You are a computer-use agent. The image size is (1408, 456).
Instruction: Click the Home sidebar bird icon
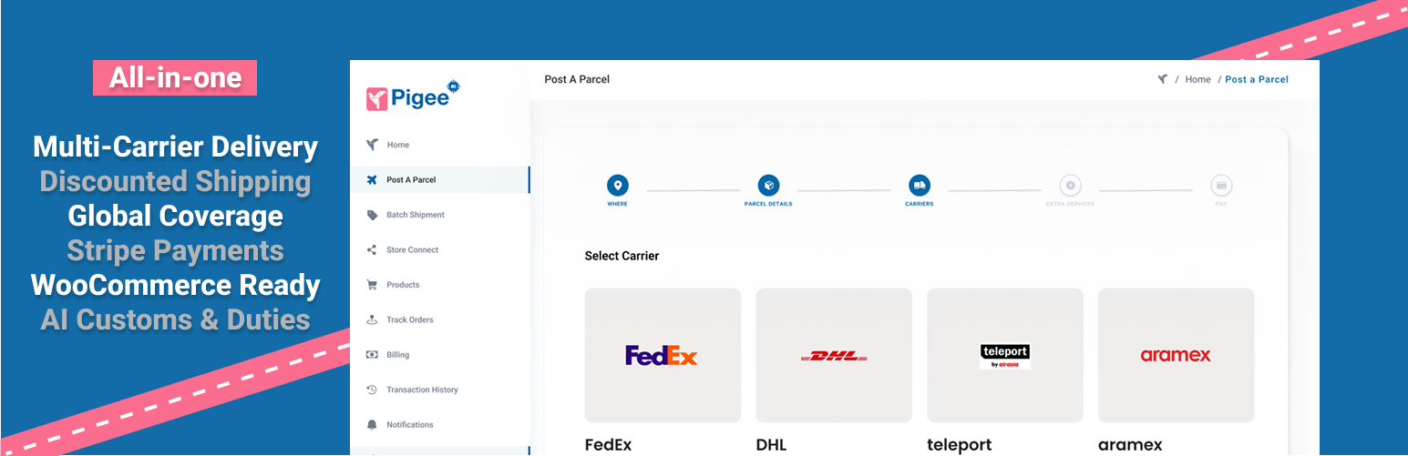click(372, 145)
